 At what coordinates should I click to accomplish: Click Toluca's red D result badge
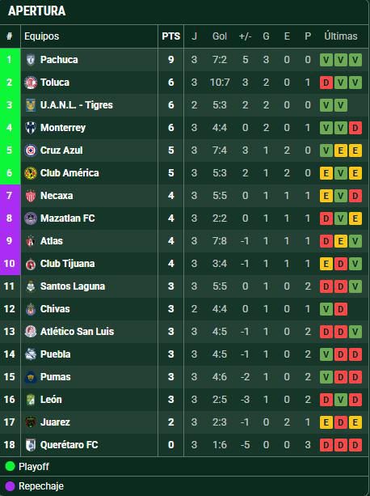(x=326, y=83)
